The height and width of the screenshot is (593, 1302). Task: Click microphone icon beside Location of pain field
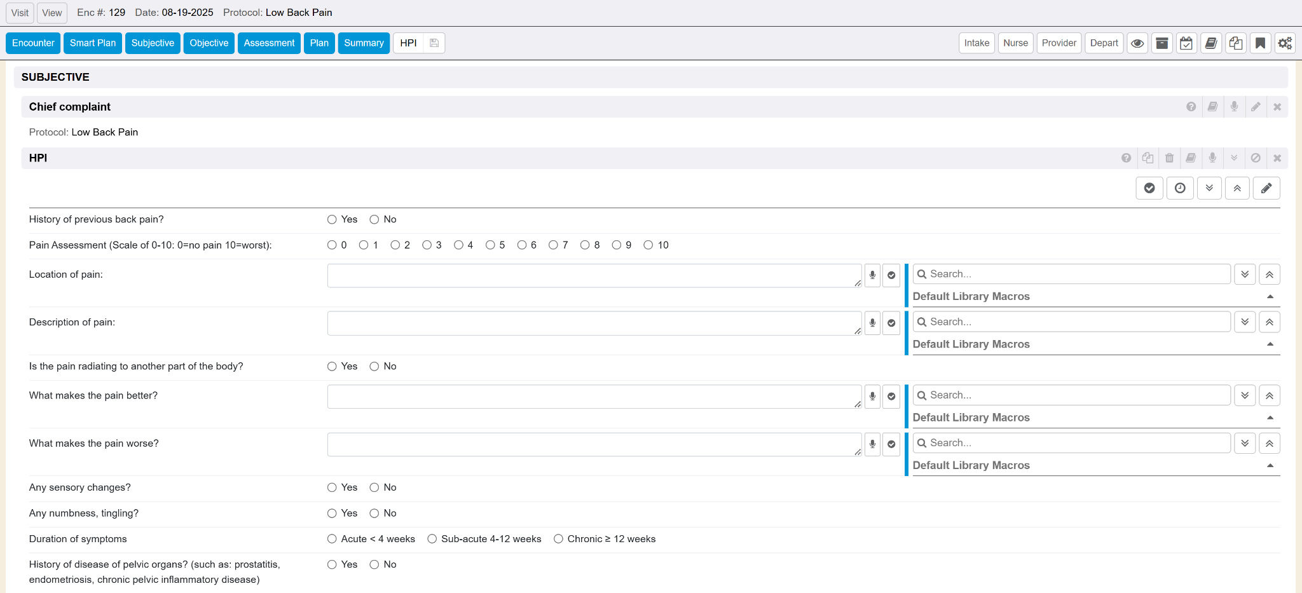(x=872, y=275)
